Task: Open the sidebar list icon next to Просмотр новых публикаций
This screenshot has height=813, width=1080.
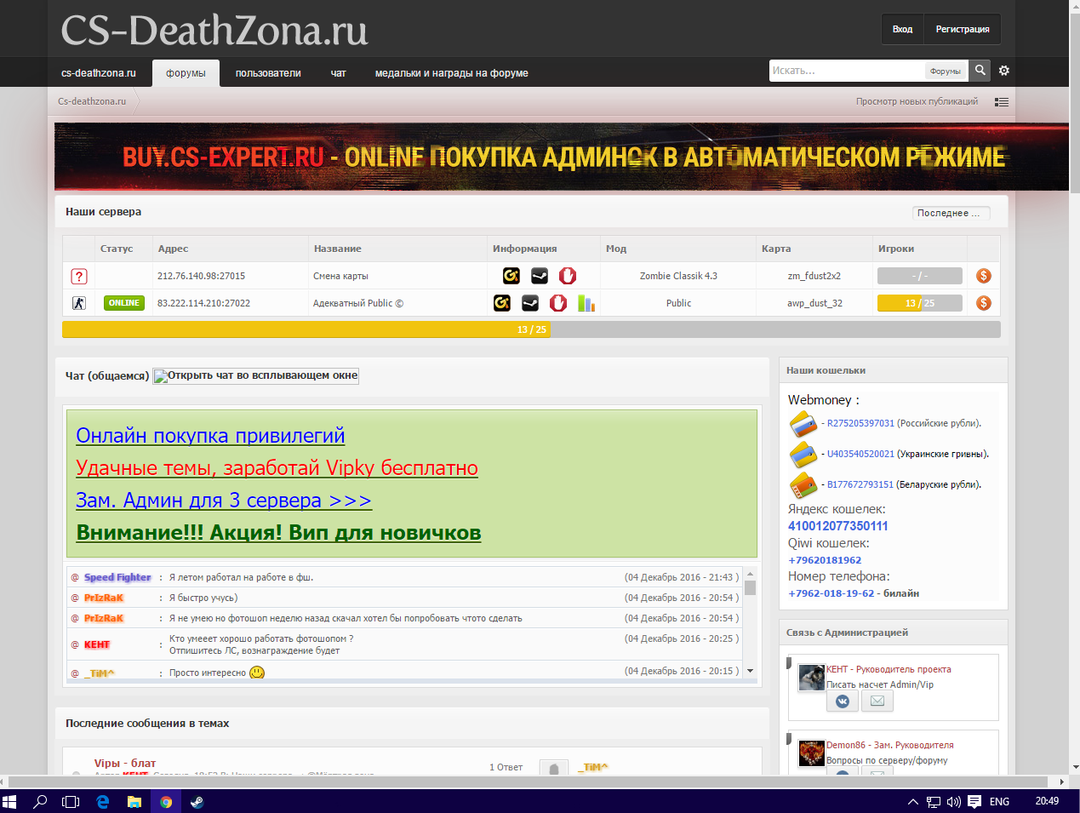Action: [x=1002, y=102]
